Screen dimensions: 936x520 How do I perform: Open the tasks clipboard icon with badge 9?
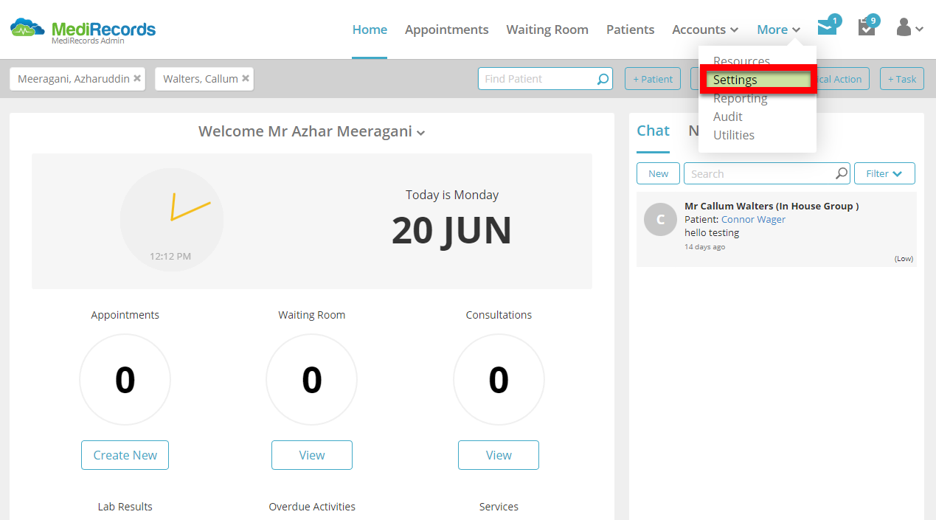(867, 28)
